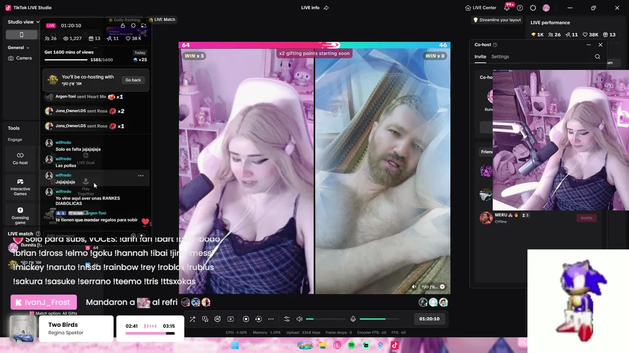629x353 pixels.
Task: Click the LIVE info share arrow
Action: point(326,8)
